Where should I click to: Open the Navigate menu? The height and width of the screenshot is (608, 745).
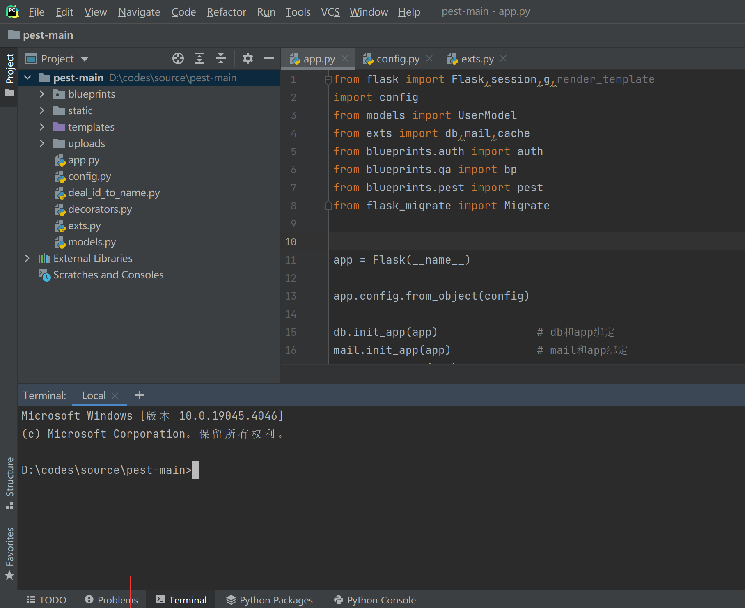(x=139, y=12)
